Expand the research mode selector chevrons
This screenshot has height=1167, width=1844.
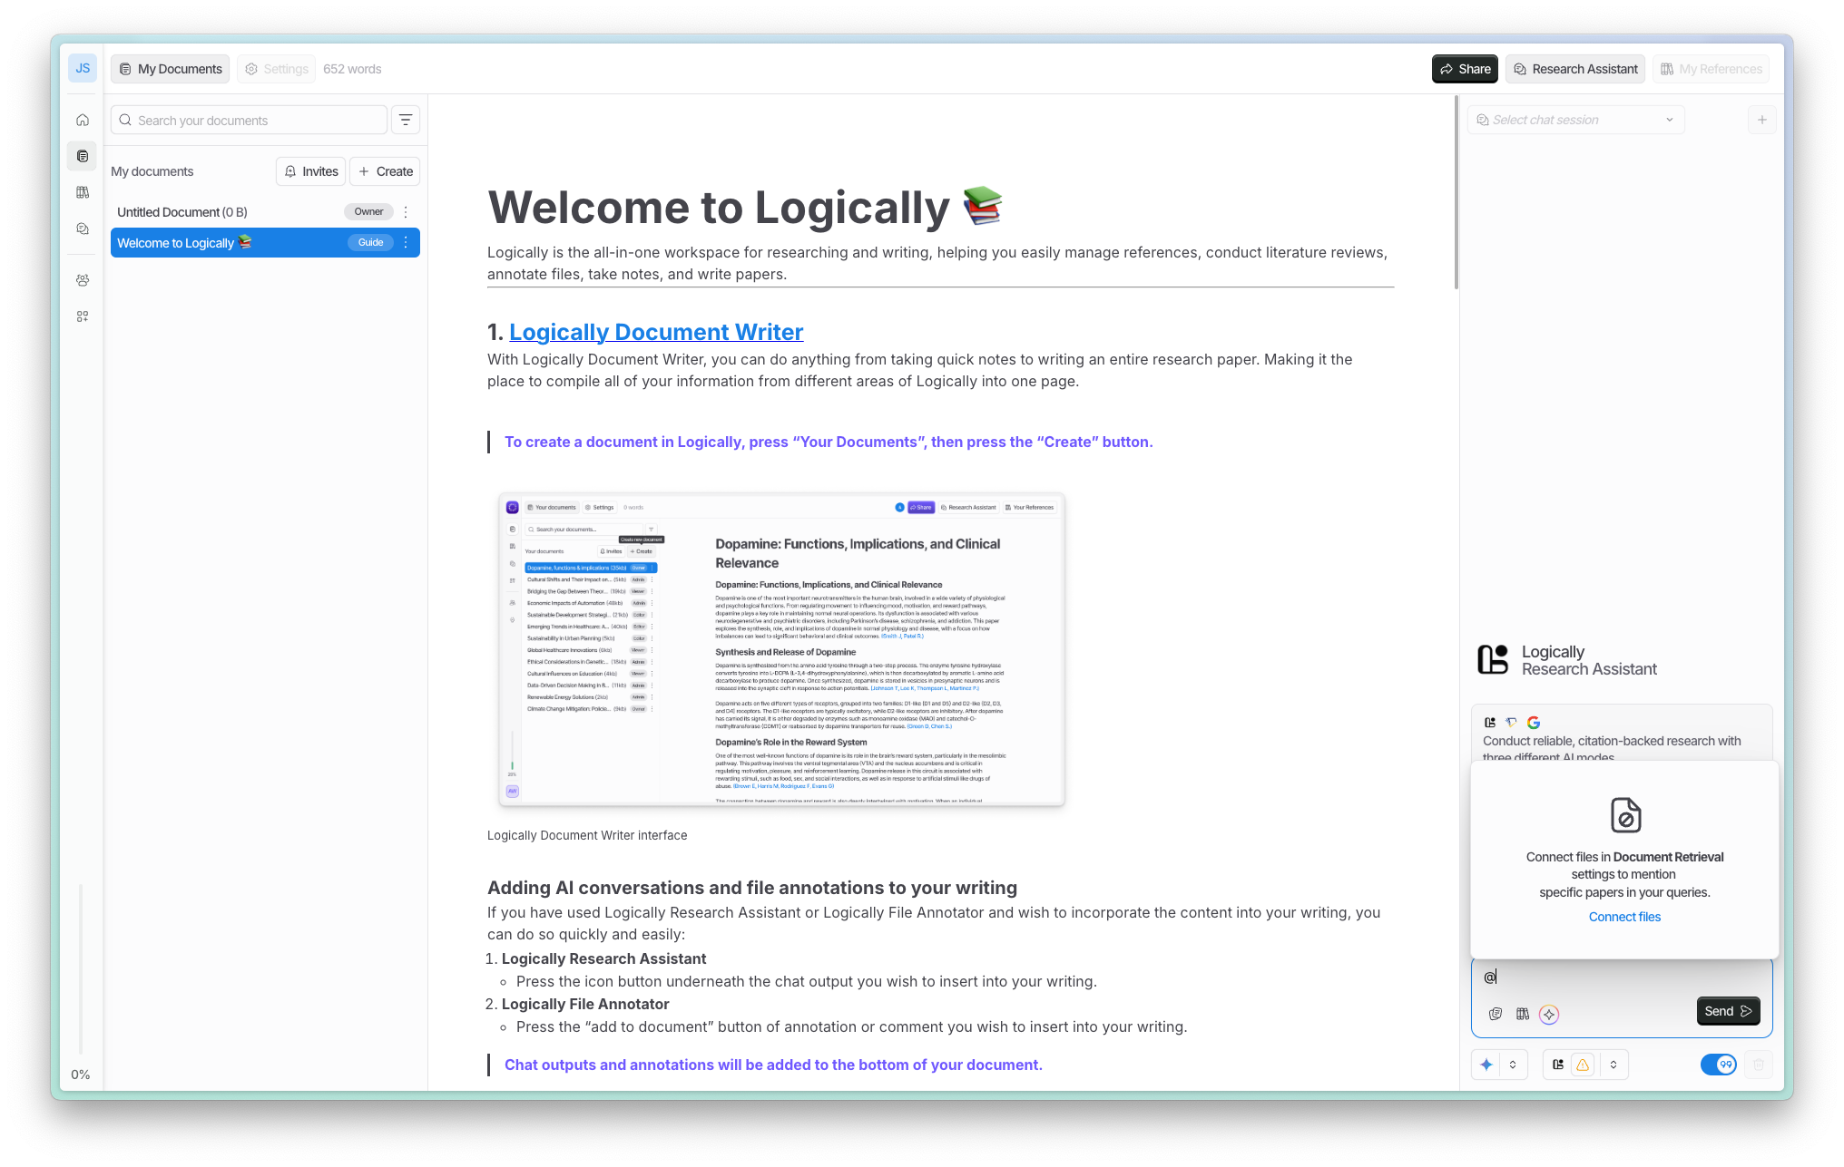tap(1613, 1065)
